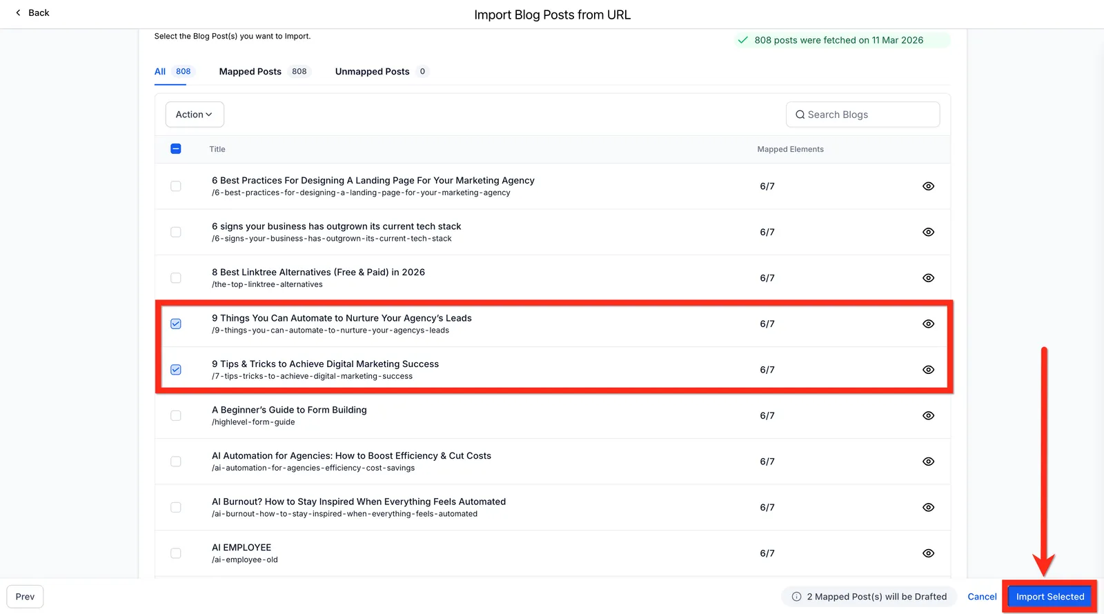
Task: Click the title 9 Tips & Tricks to Achieve
Action: pos(326,364)
